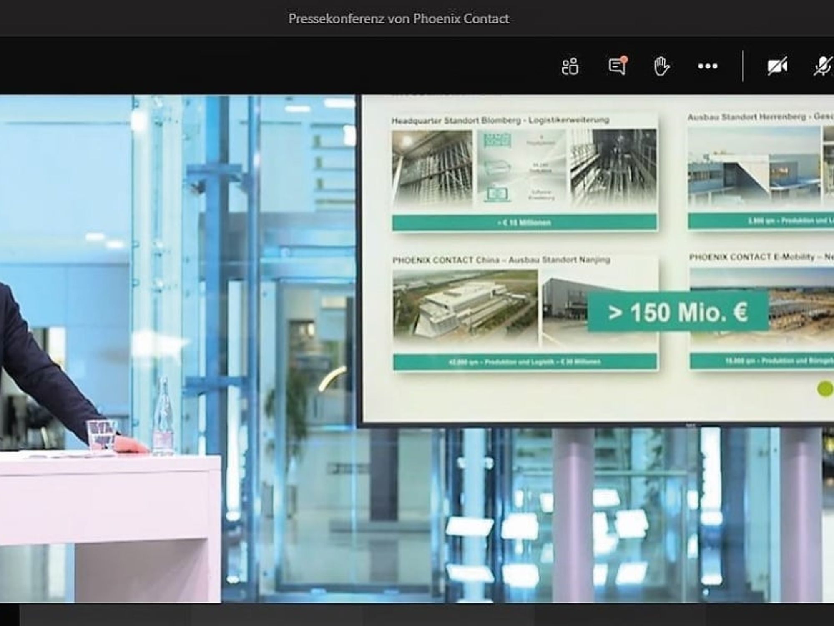Click the title "Pressekonferenz von Phoenix Contact"
This screenshot has width=834, height=626.
pos(399,19)
